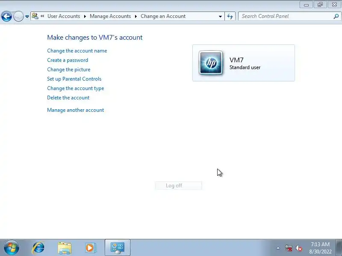This screenshot has width=342, height=256.
Task: Launch Windows Media Player from taskbar
Action: point(90,248)
